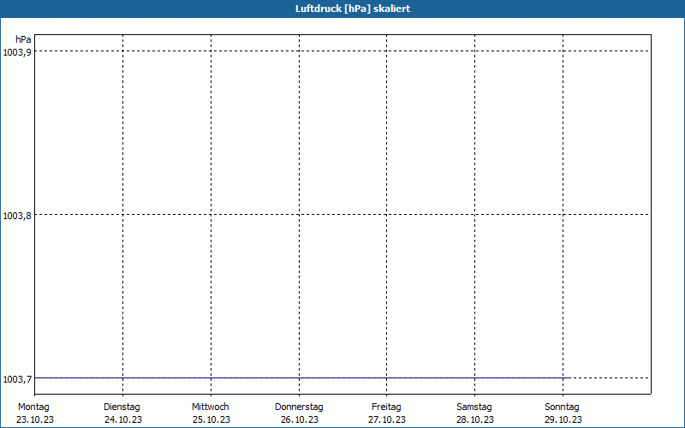Click the 'Samstag' day label

coord(474,407)
